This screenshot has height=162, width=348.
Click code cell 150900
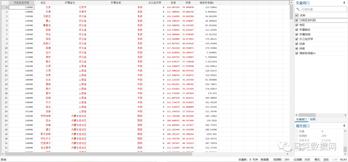coord(22,148)
